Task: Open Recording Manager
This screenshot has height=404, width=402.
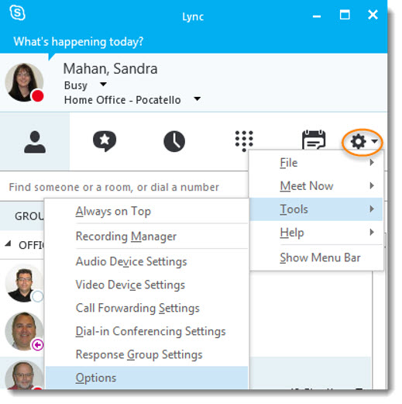Action: 146,237
